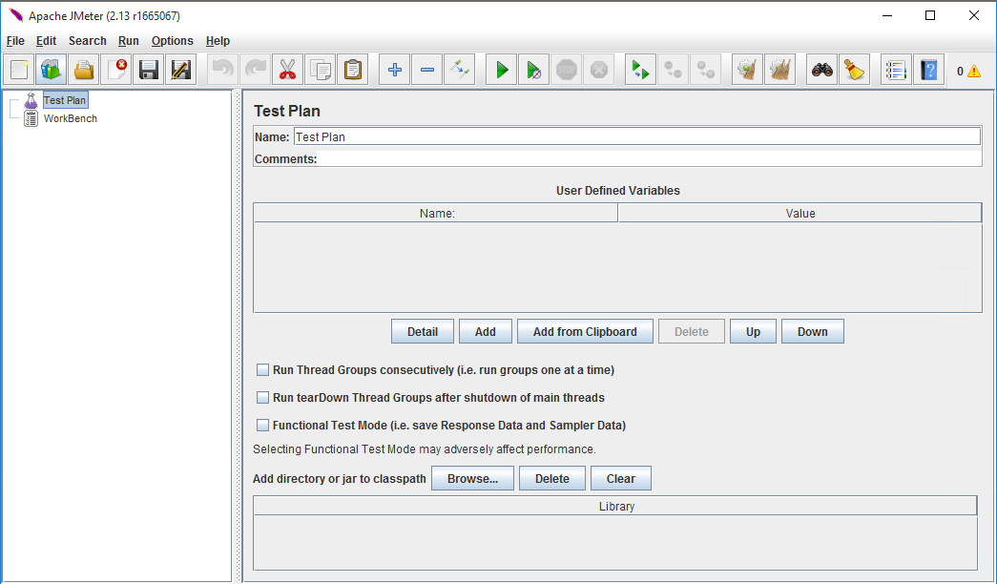The image size is (997, 584).
Task: Click the Clear All double broom icon
Action: [x=780, y=70]
